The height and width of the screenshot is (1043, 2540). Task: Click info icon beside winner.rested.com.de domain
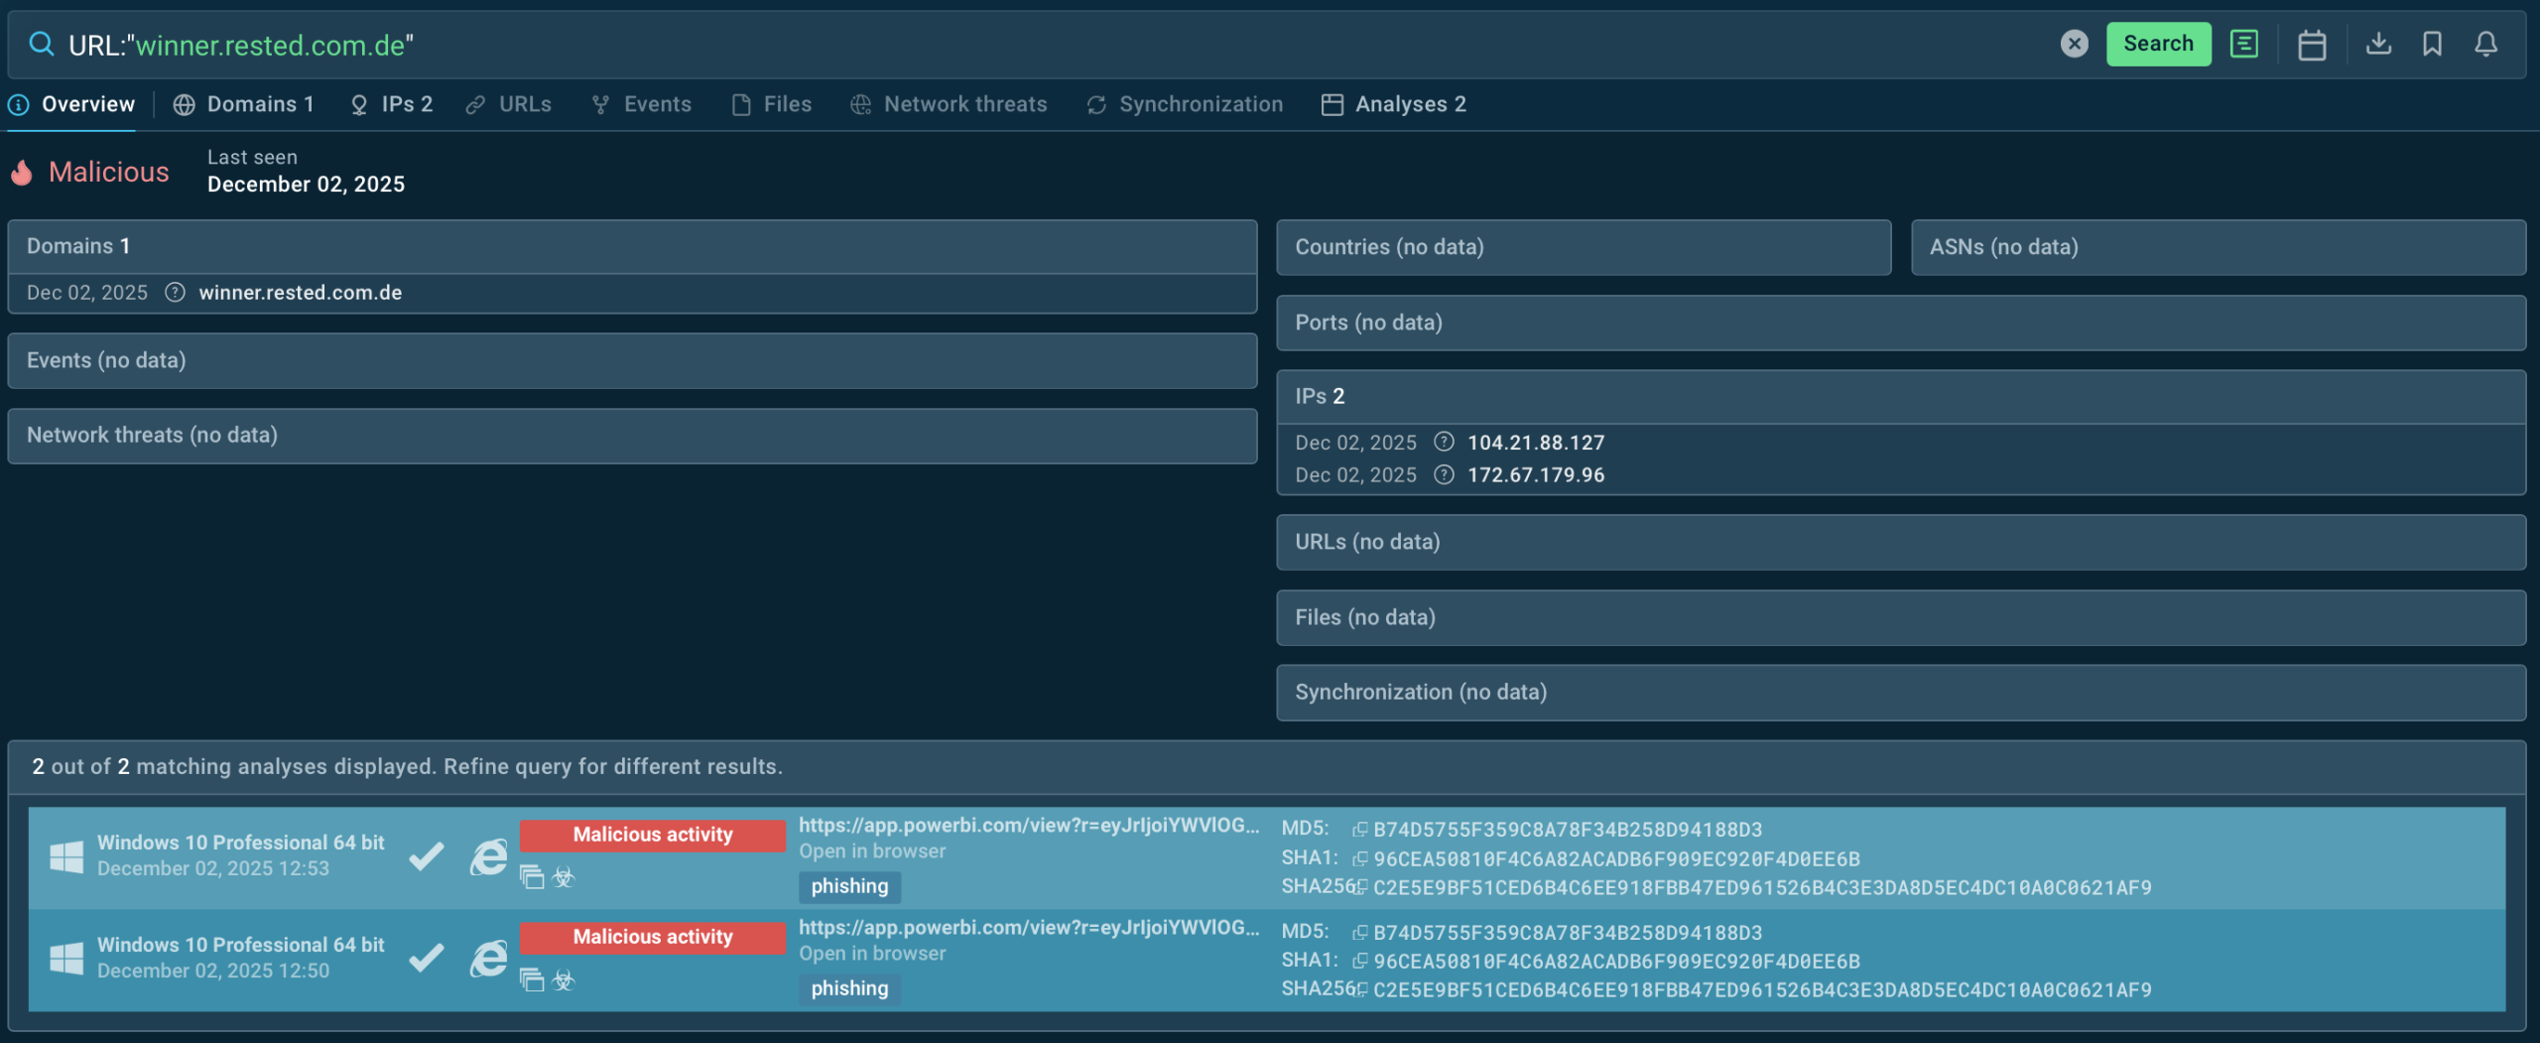pyautogui.click(x=175, y=293)
